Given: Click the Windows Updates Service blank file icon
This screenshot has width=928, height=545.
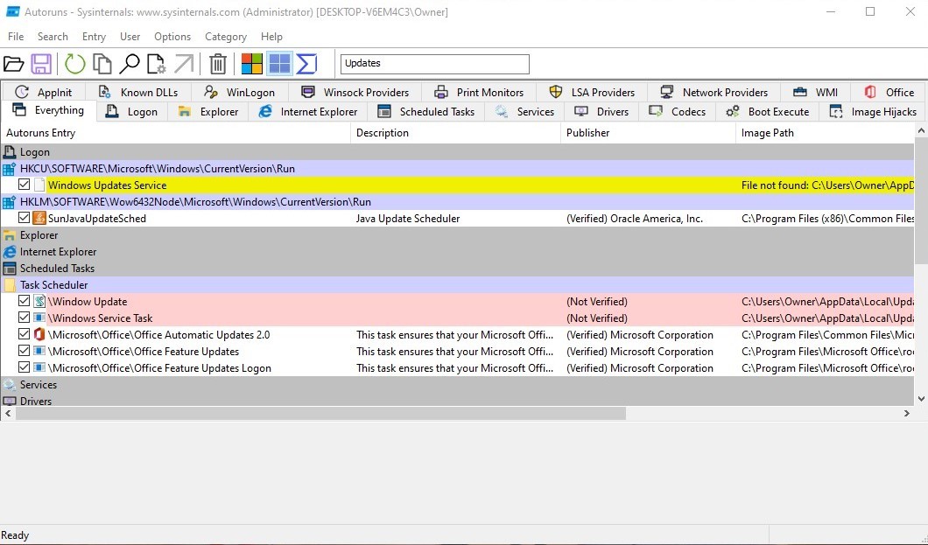Looking at the screenshot, I should (x=39, y=185).
